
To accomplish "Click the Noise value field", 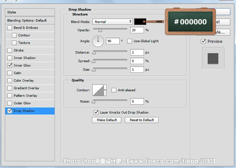I will coord(137,101).
